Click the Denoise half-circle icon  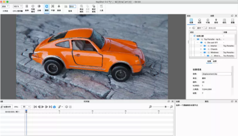click(39, 6)
